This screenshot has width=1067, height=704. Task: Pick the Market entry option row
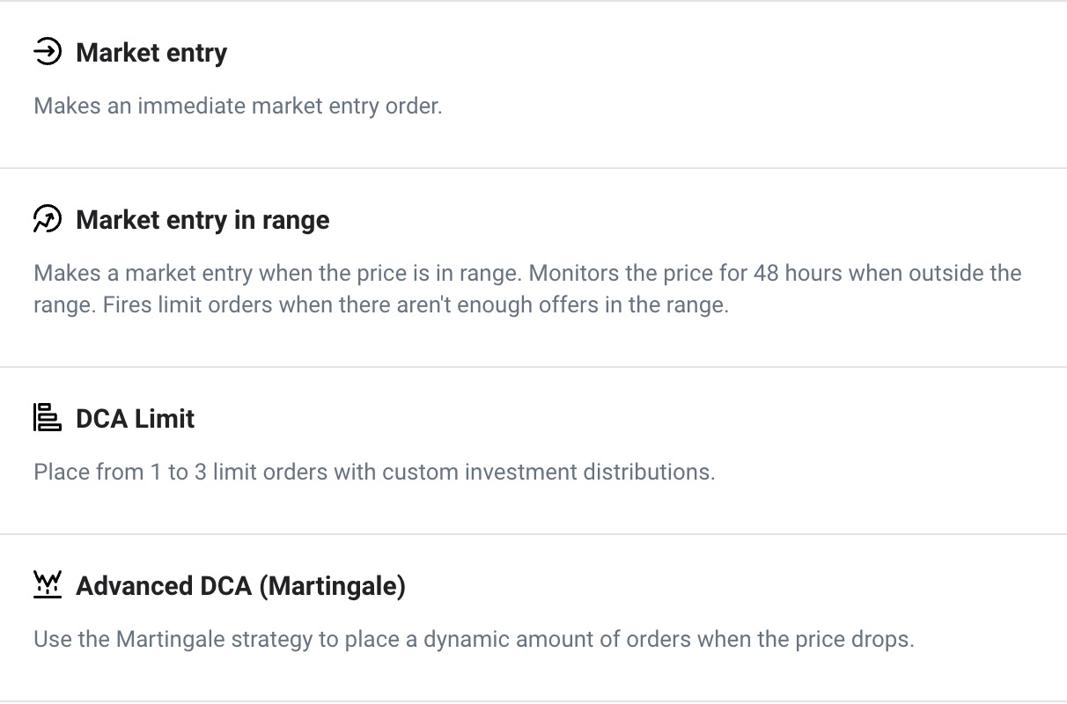tap(533, 84)
